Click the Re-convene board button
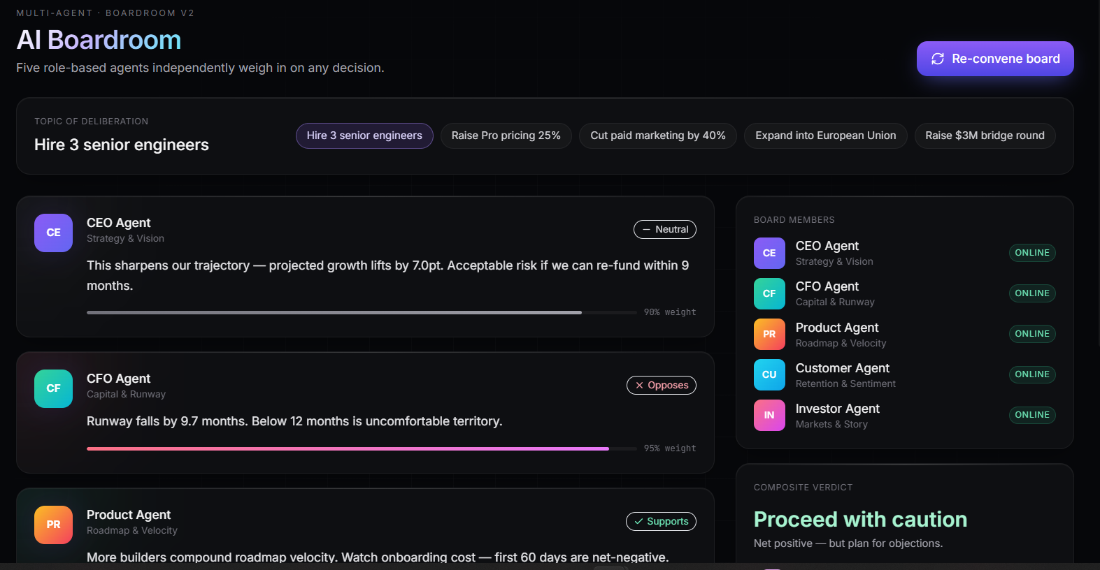 [x=995, y=59]
